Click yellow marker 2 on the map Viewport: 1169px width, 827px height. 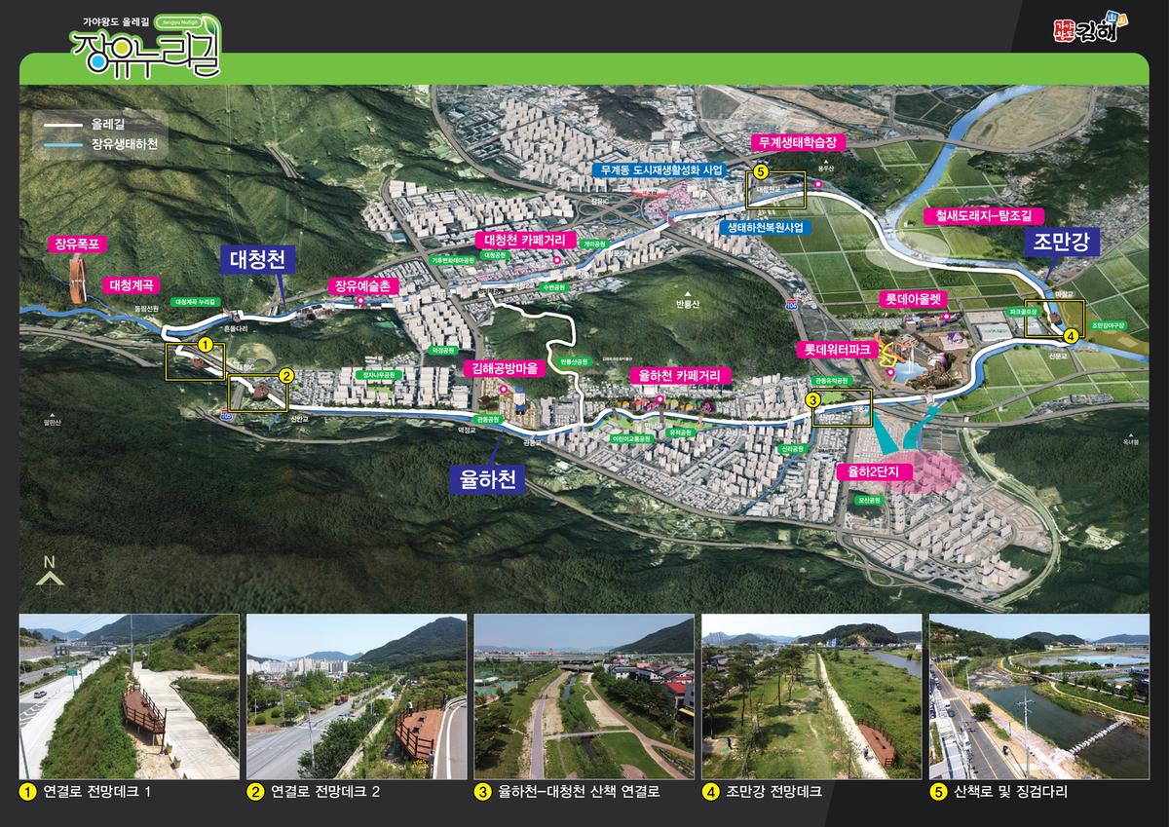[x=285, y=374]
